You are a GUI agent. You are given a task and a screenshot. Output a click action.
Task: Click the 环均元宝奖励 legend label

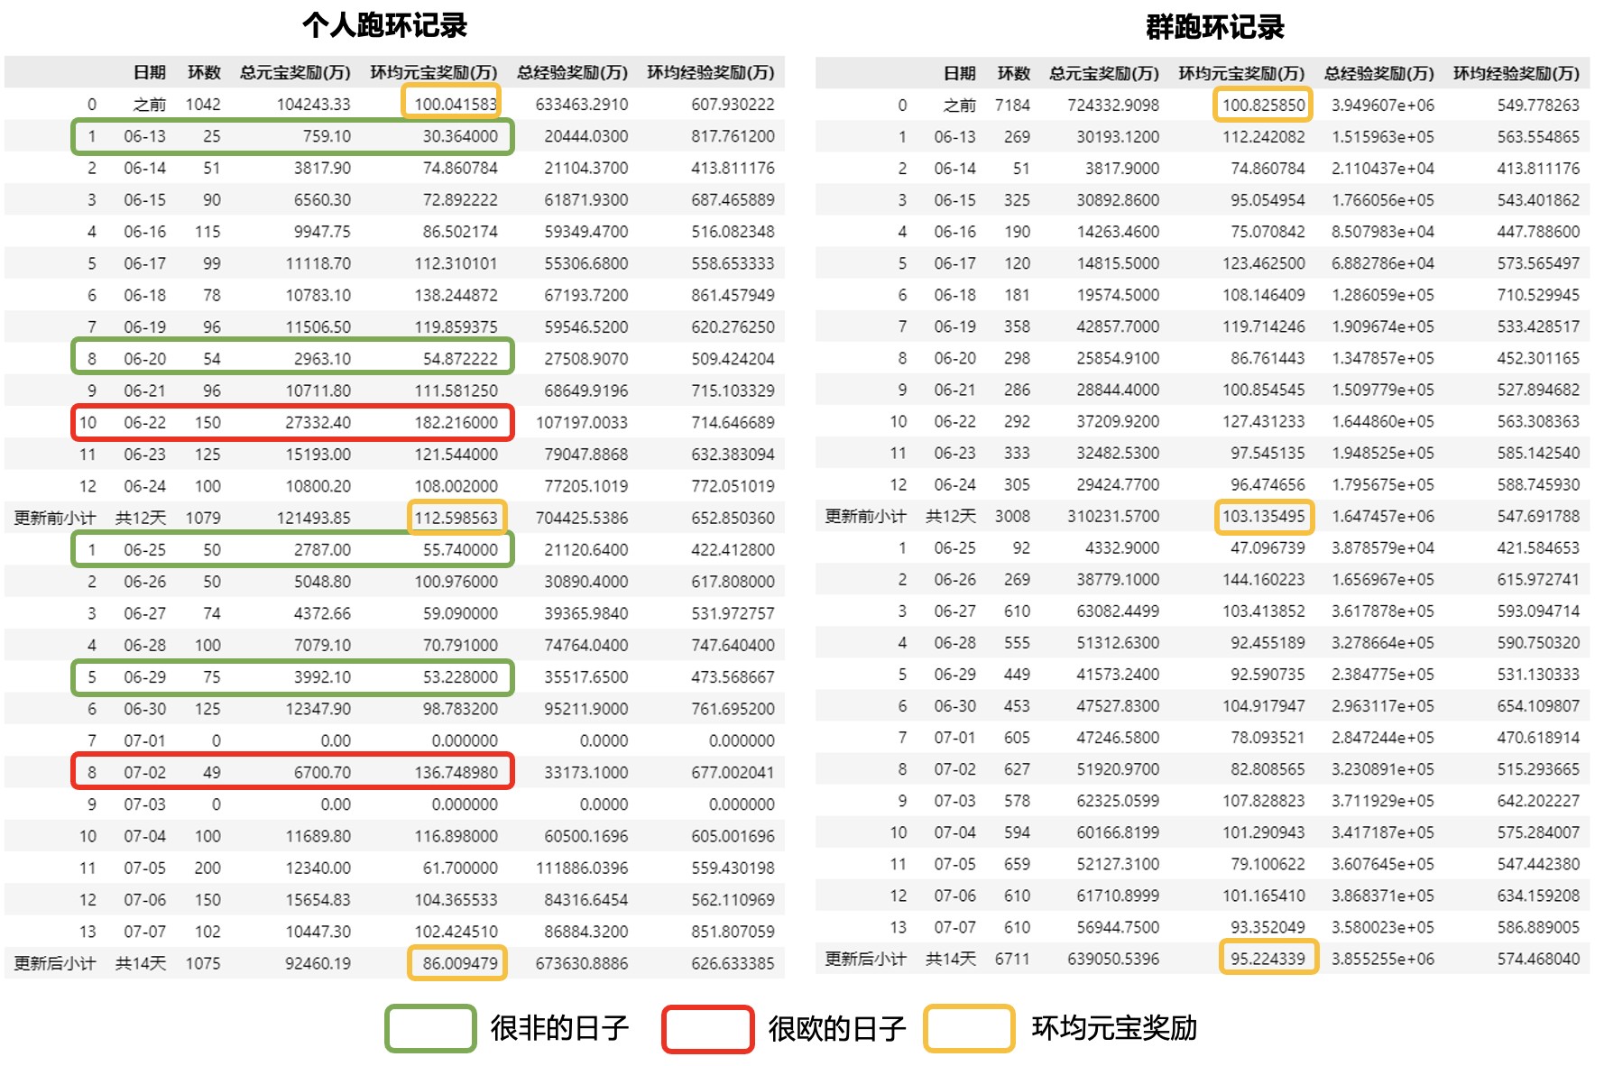tap(1114, 1028)
